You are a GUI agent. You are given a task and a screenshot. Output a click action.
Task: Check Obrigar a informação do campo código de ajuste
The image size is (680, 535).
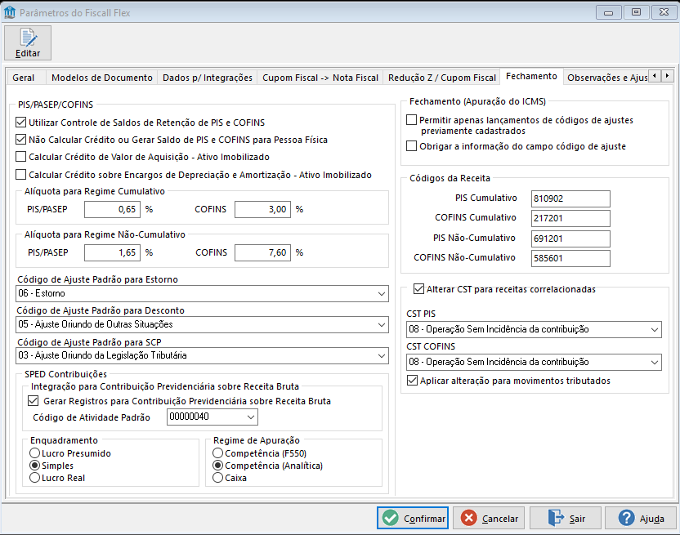click(x=412, y=145)
